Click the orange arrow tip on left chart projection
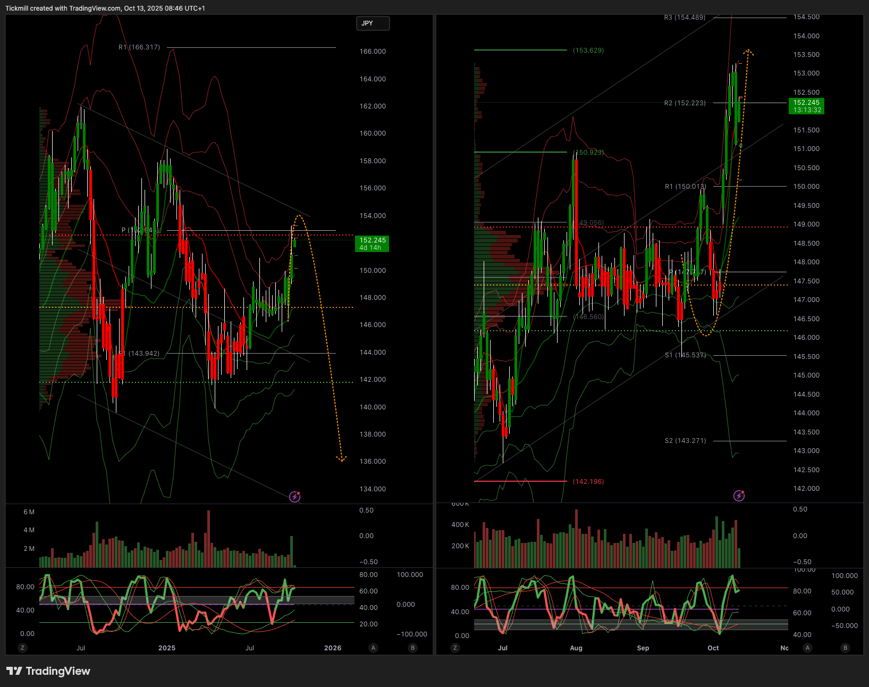 pyautogui.click(x=341, y=459)
